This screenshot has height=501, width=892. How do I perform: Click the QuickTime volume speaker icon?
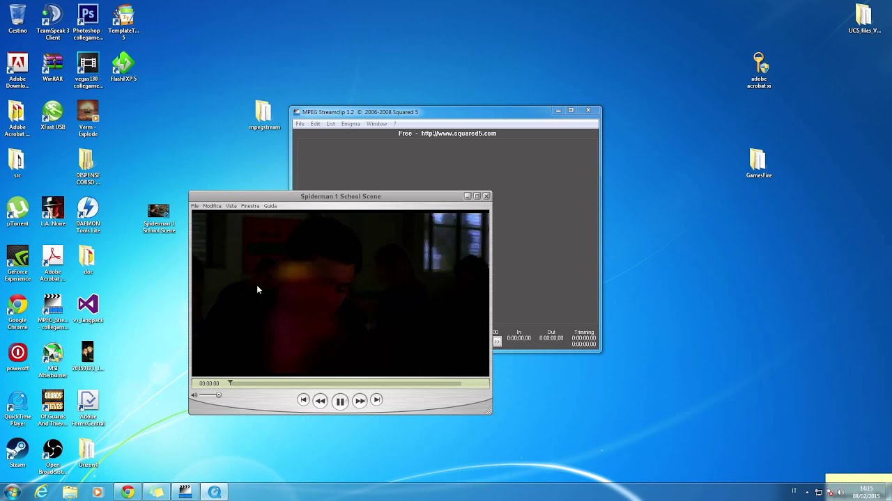click(x=194, y=395)
